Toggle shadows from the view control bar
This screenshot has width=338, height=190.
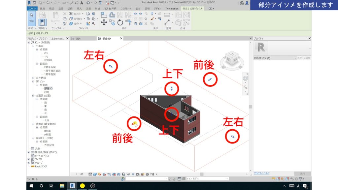(104, 174)
